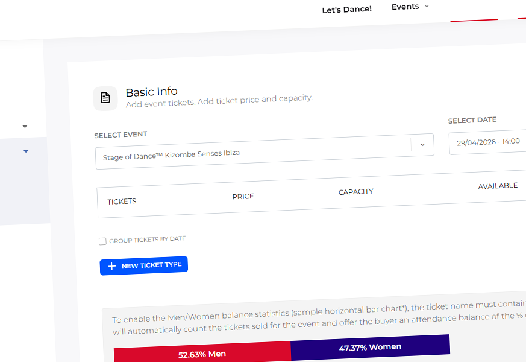Click the Select Date field 29/04/2026
The width and height of the screenshot is (526, 362).
pyautogui.click(x=488, y=142)
